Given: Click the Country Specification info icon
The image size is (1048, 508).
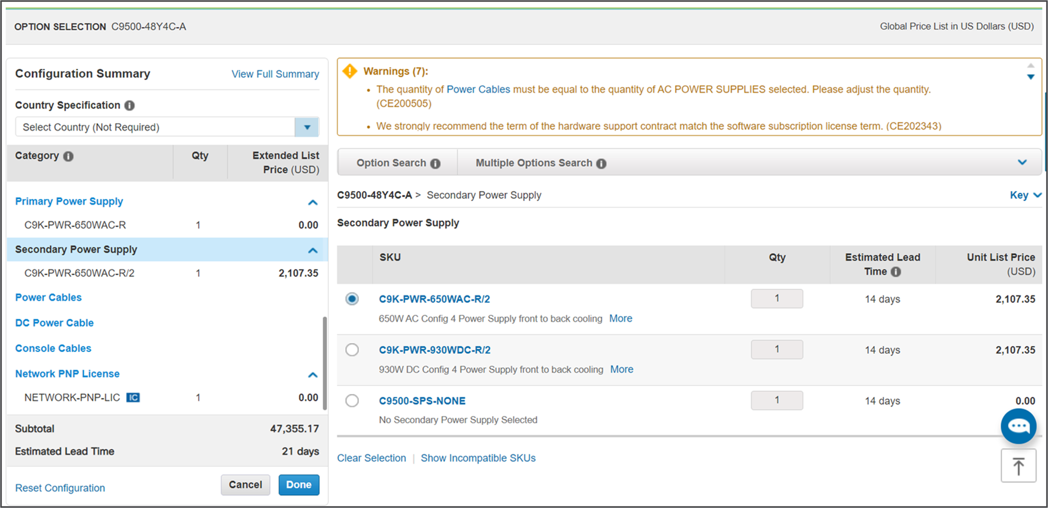Looking at the screenshot, I should coord(129,105).
